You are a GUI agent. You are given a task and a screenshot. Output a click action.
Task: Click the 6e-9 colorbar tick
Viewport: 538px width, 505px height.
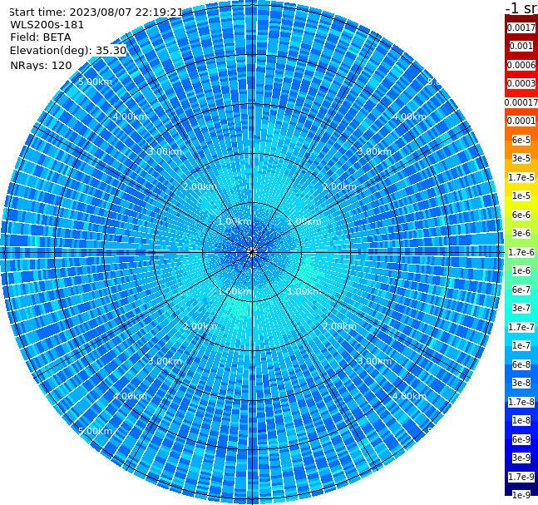[521, 439]
